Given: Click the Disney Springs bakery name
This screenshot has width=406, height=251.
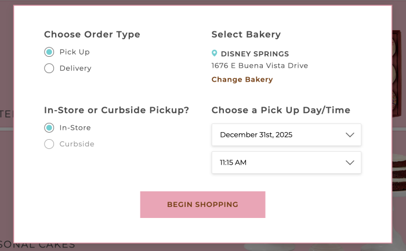Looking at the screenshot, I should click(255, 54).
